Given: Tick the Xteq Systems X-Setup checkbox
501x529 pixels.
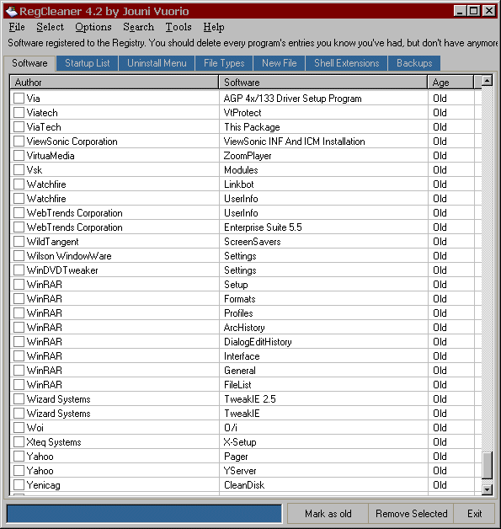Looking at the screenshot, I should [19, 441].
